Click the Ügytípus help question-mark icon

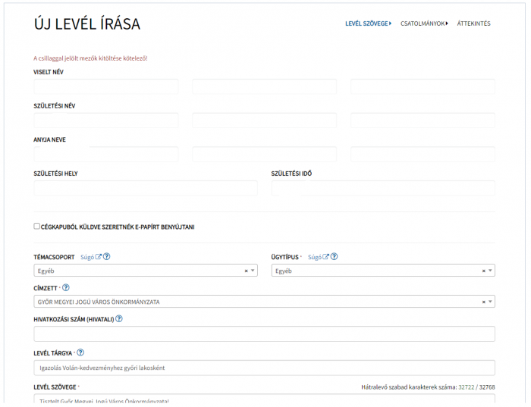[x=334, y=257]
